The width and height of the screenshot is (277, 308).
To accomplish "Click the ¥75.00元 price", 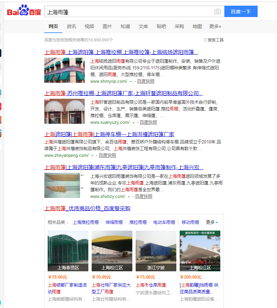I will [x=146, y=277].
